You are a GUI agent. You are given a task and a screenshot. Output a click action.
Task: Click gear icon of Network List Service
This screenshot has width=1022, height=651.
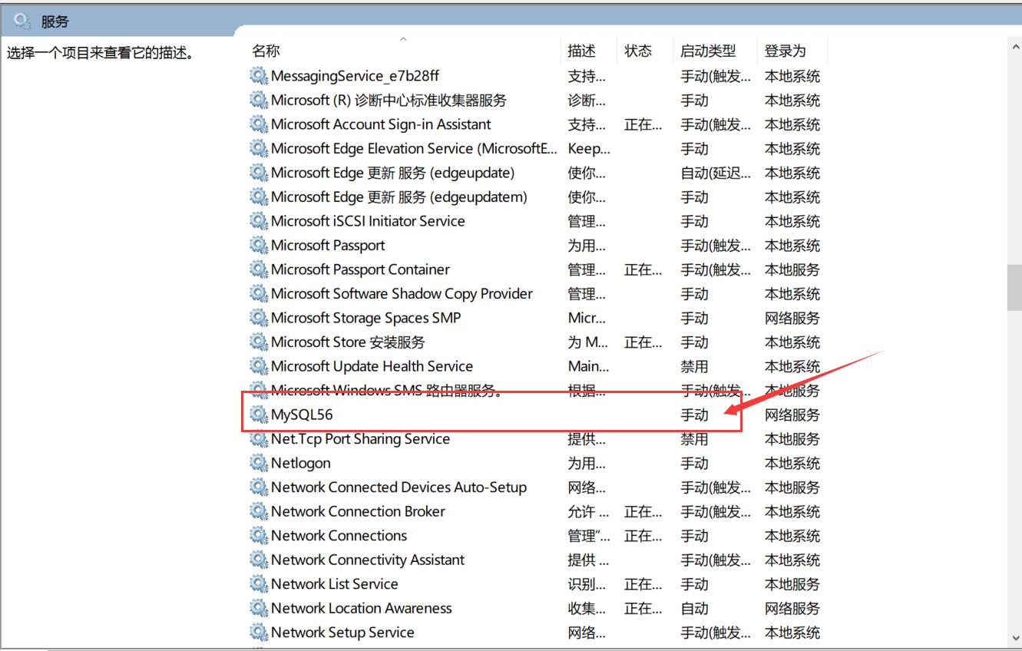pyautogui.click(x=259, y=584)
